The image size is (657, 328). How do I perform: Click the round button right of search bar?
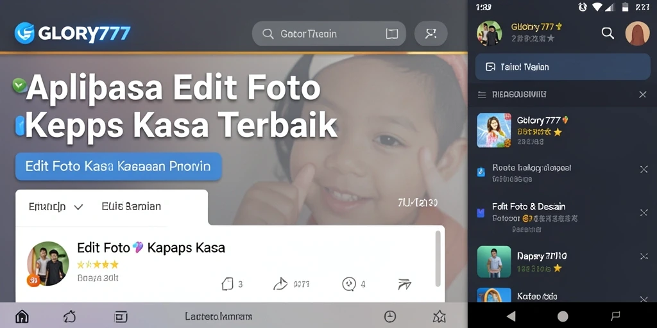point(431,33)
